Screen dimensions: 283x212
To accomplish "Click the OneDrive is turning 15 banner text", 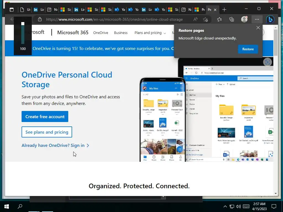I will click(103, 49).
